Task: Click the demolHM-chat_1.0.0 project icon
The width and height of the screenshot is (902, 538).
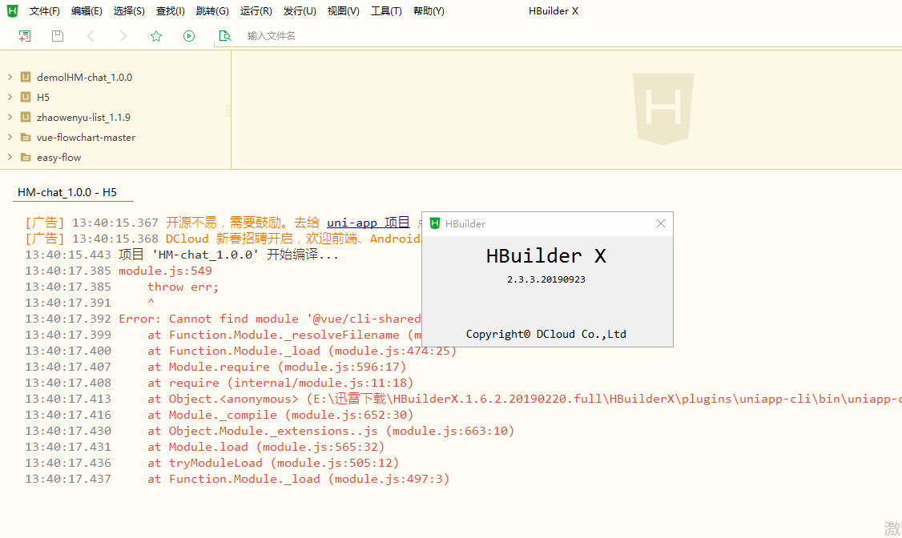Action: pyautogui.click(x=26, y=76)
